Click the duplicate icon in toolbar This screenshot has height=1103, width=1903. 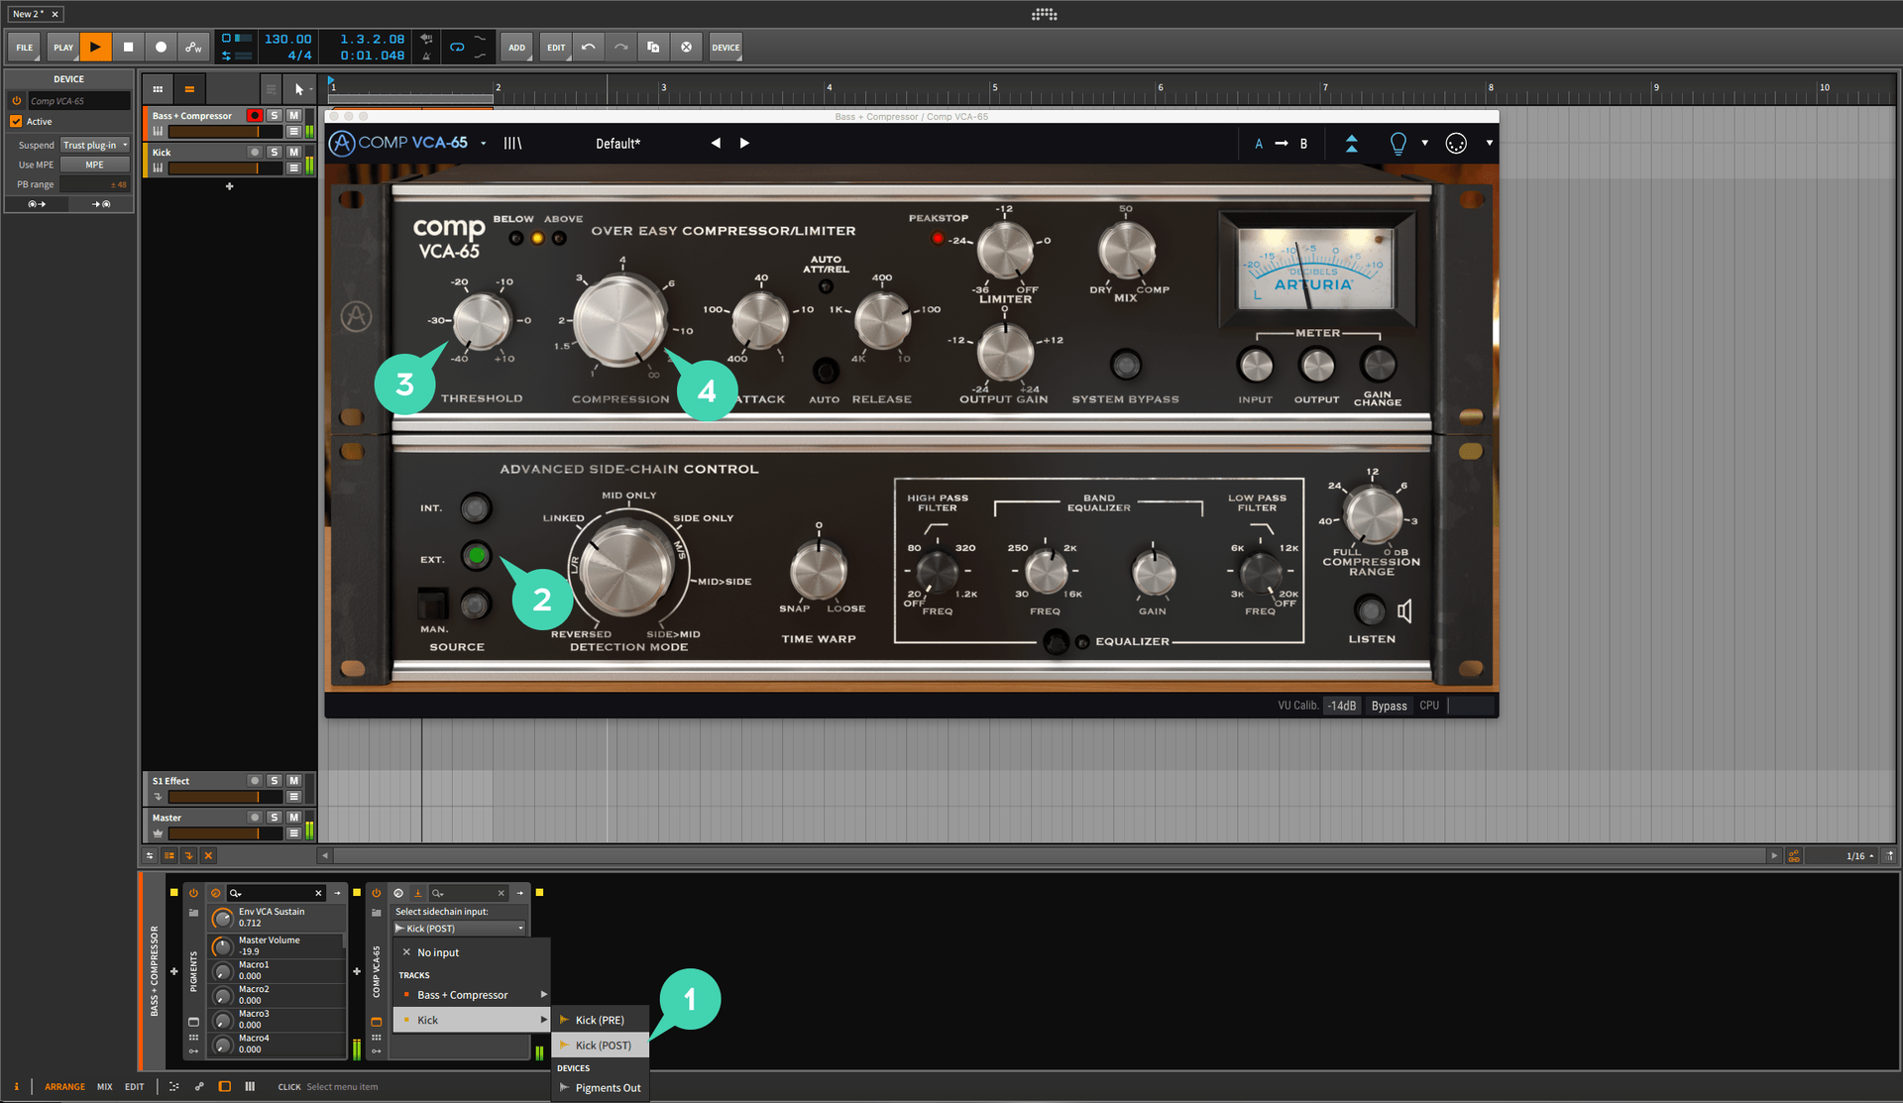(x=653, y=47)
